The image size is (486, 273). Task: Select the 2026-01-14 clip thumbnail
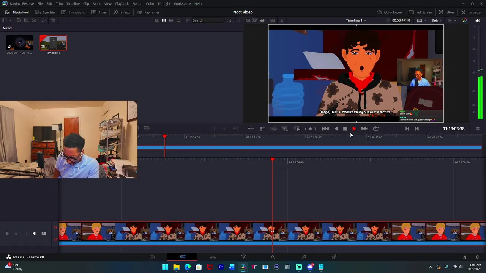click(19, 43)
